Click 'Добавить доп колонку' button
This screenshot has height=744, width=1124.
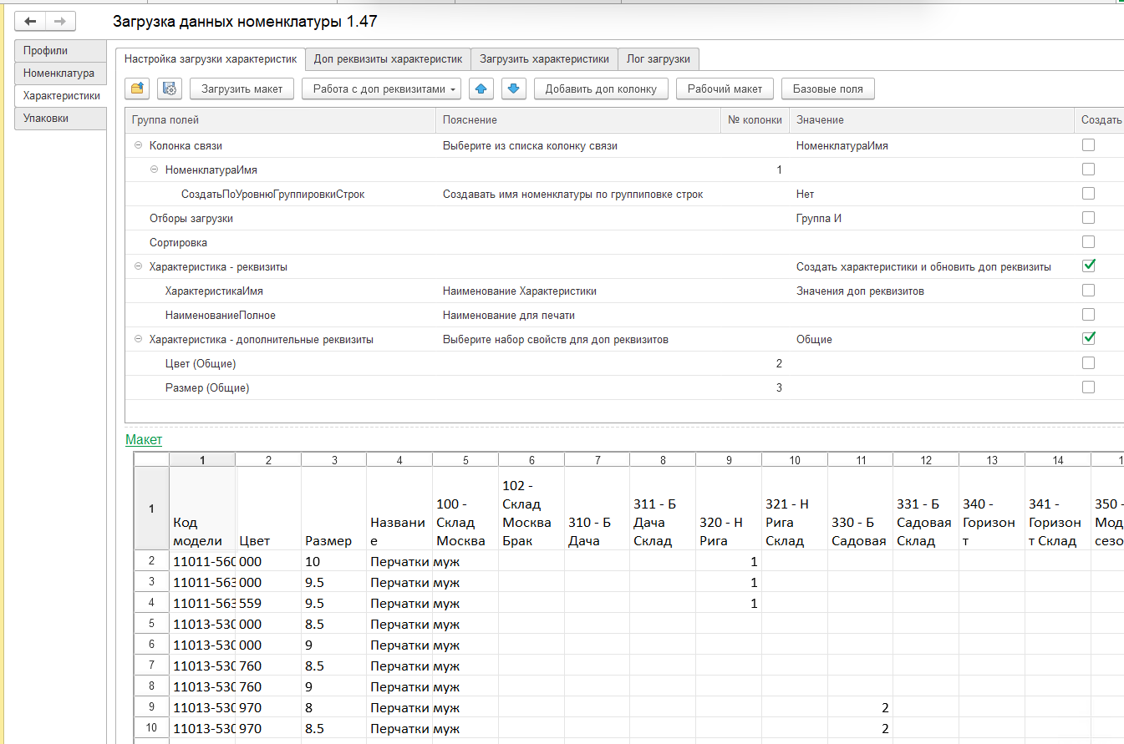click(601, 89)
